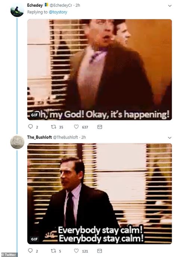177x257 pixels.
Task: Click the @TheBushloft handle
Action: 65,137
